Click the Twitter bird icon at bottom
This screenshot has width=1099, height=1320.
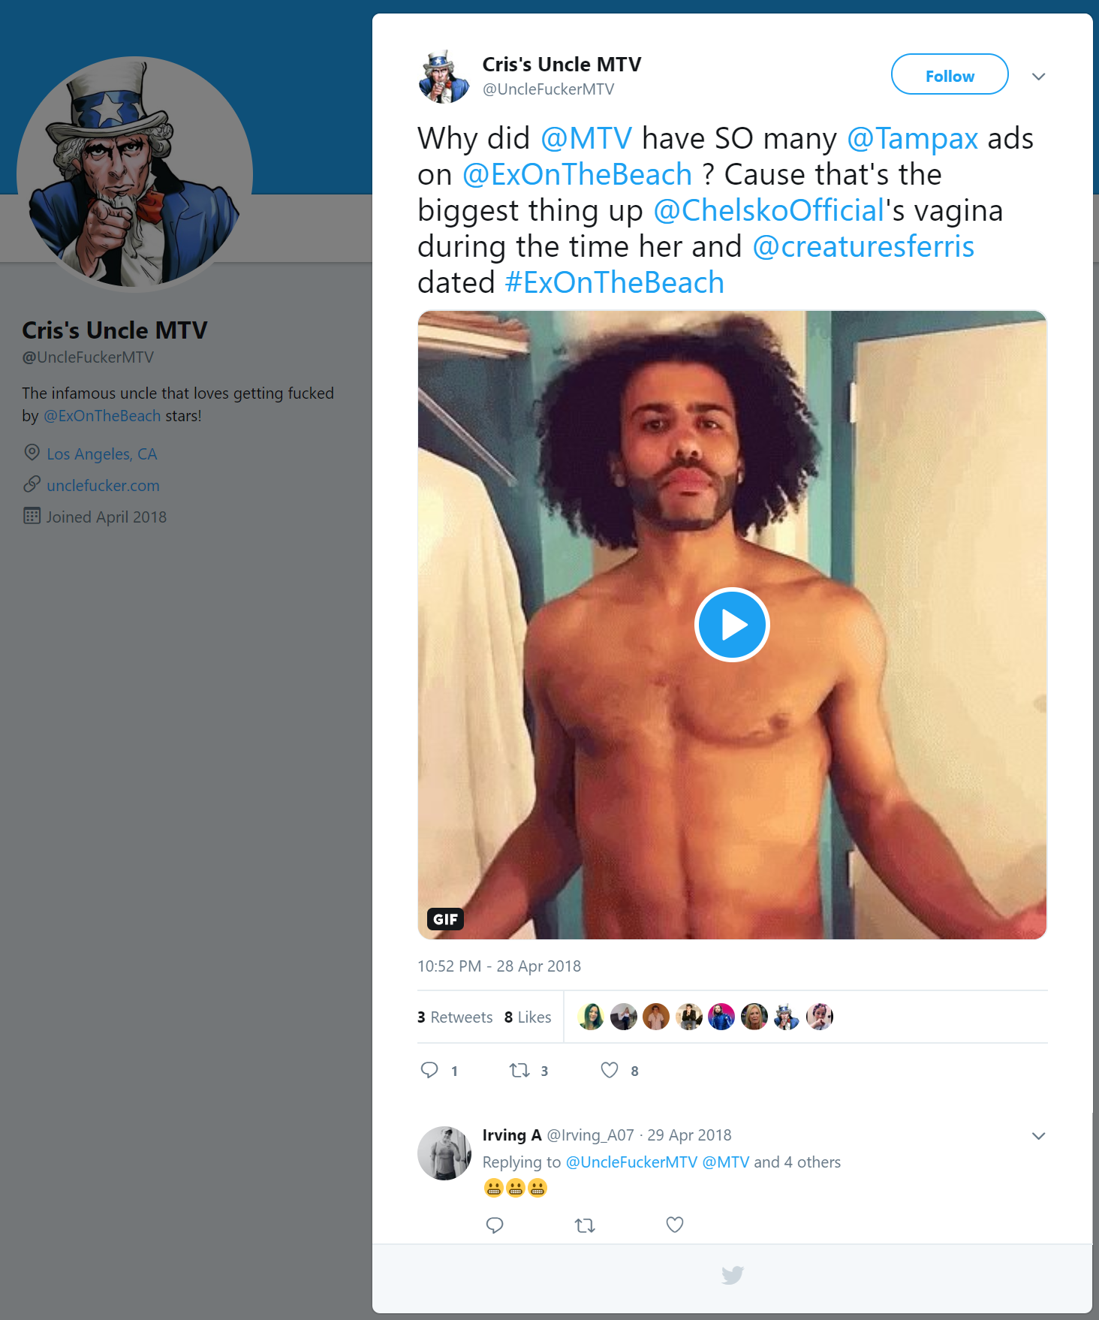tap(733, 1275)
